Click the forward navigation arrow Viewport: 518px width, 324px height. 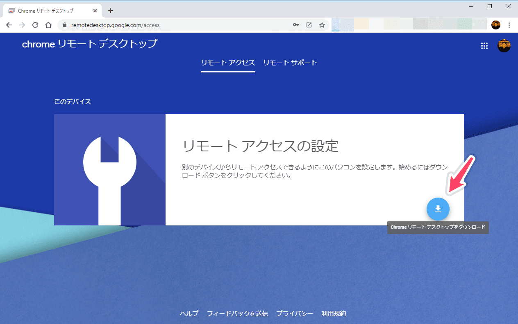(22, 25)
